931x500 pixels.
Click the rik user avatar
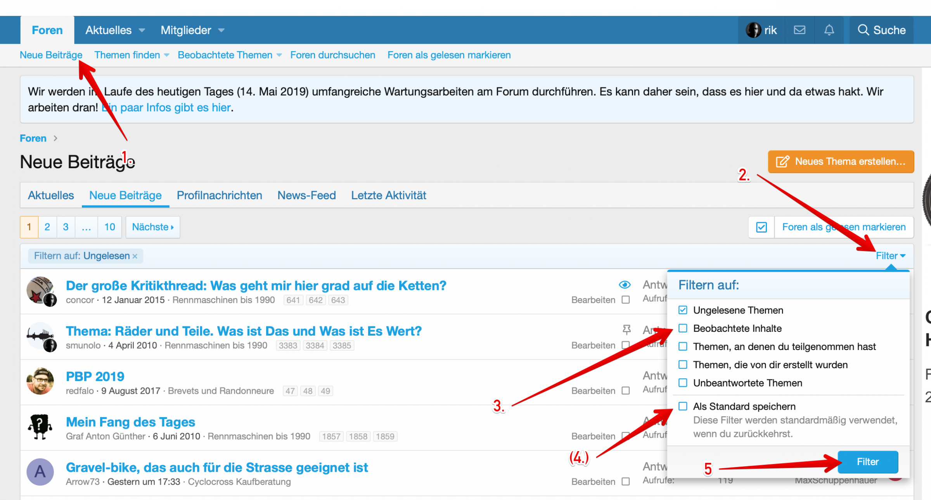(x=753, y=30)
